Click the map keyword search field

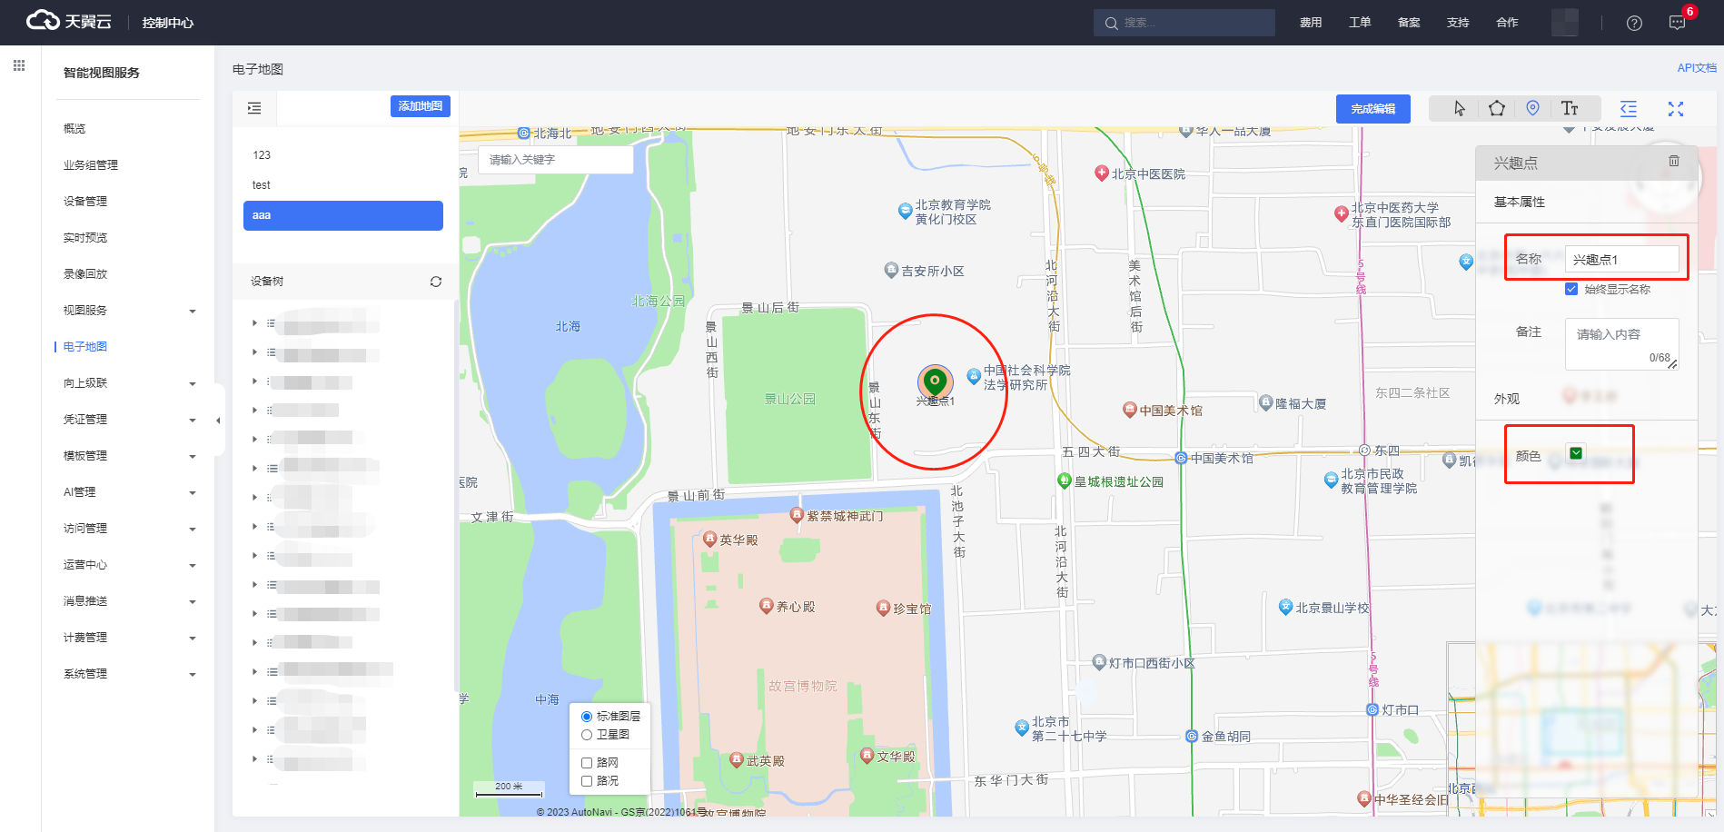[556, 160]
